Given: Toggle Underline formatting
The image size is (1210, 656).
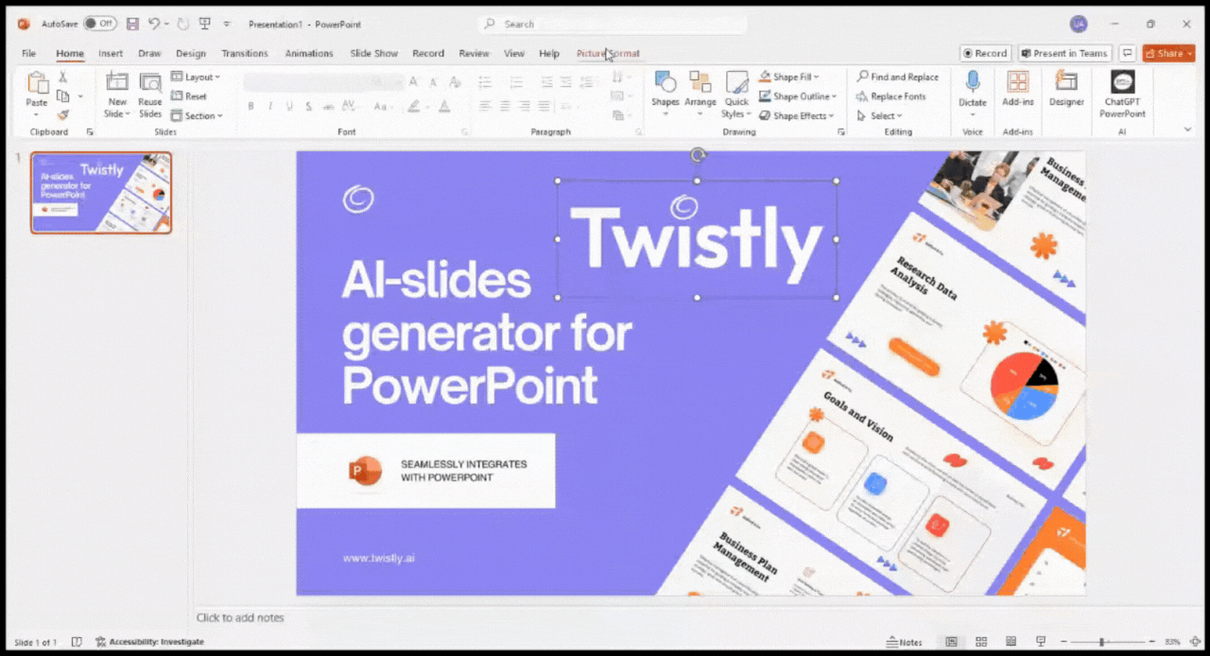Looking at the screenshot, I should [x=289, y=106].
